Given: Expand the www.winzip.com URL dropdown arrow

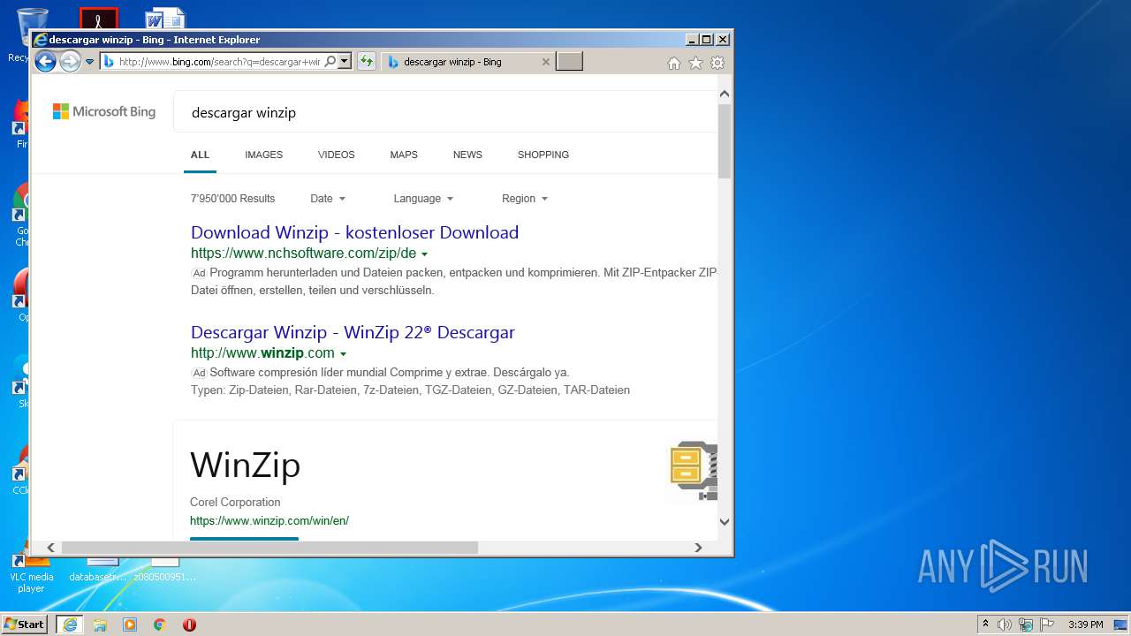Looking at the screenshot, I should (343, 354).
